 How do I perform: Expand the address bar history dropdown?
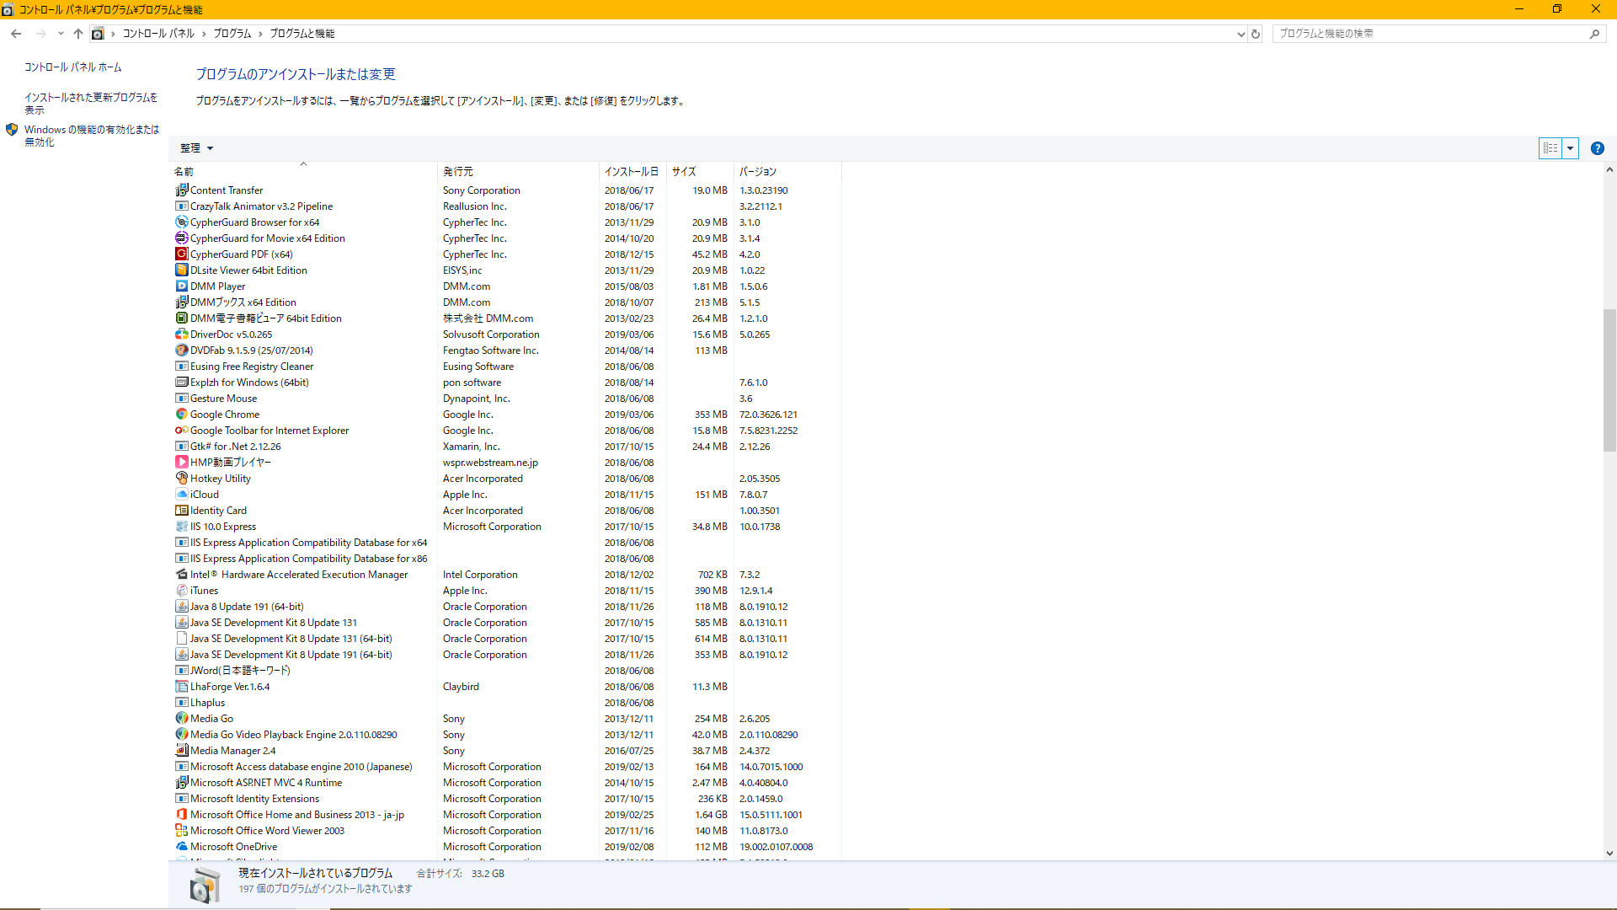1241,34
